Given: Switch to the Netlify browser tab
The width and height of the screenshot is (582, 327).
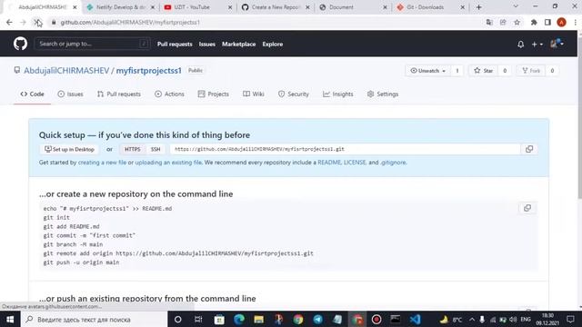Looking at the screenshot, I should 121,7.
